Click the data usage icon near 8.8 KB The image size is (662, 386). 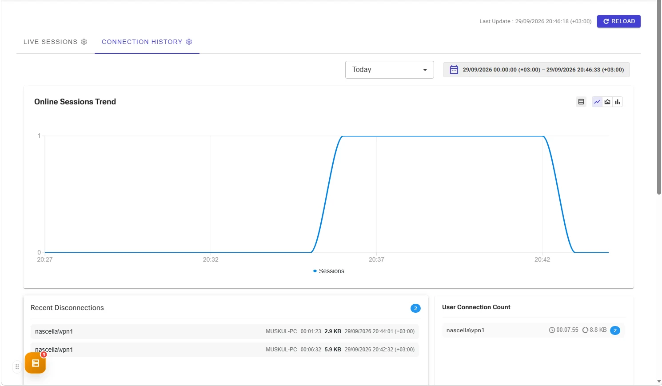585,330
